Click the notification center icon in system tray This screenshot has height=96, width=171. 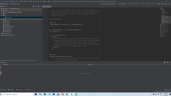click(170, 94)
